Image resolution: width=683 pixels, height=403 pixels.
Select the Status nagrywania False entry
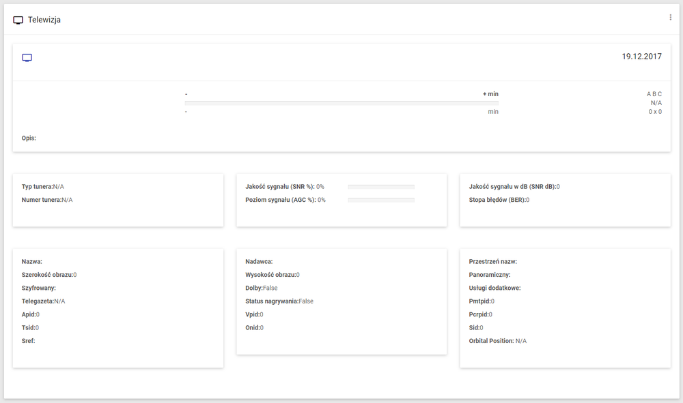coord(279,301)
